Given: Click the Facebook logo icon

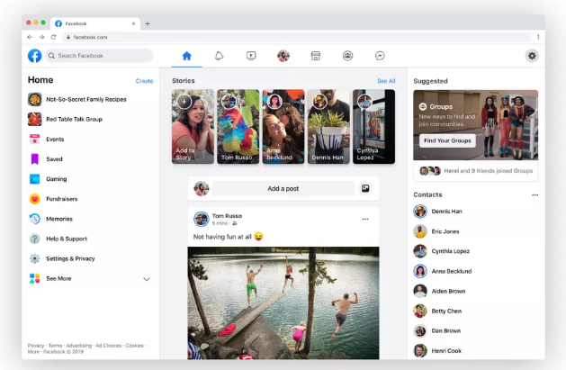Looking at the screenshot, I should (35, 56).
